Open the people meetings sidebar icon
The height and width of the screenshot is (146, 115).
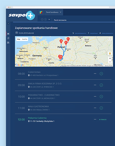point(8,34)
